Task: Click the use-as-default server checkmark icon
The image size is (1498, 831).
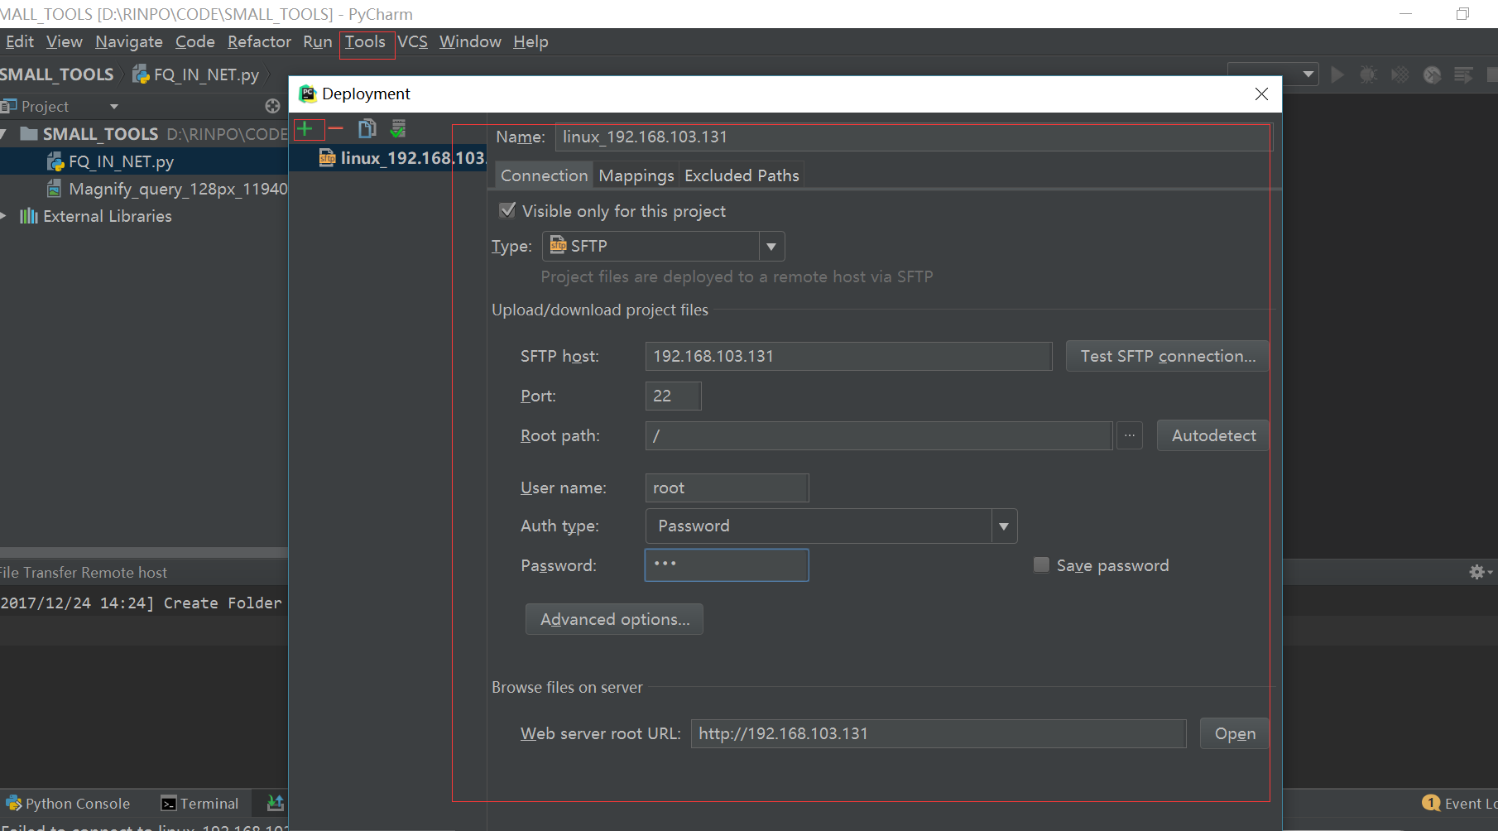Action: 398,129
